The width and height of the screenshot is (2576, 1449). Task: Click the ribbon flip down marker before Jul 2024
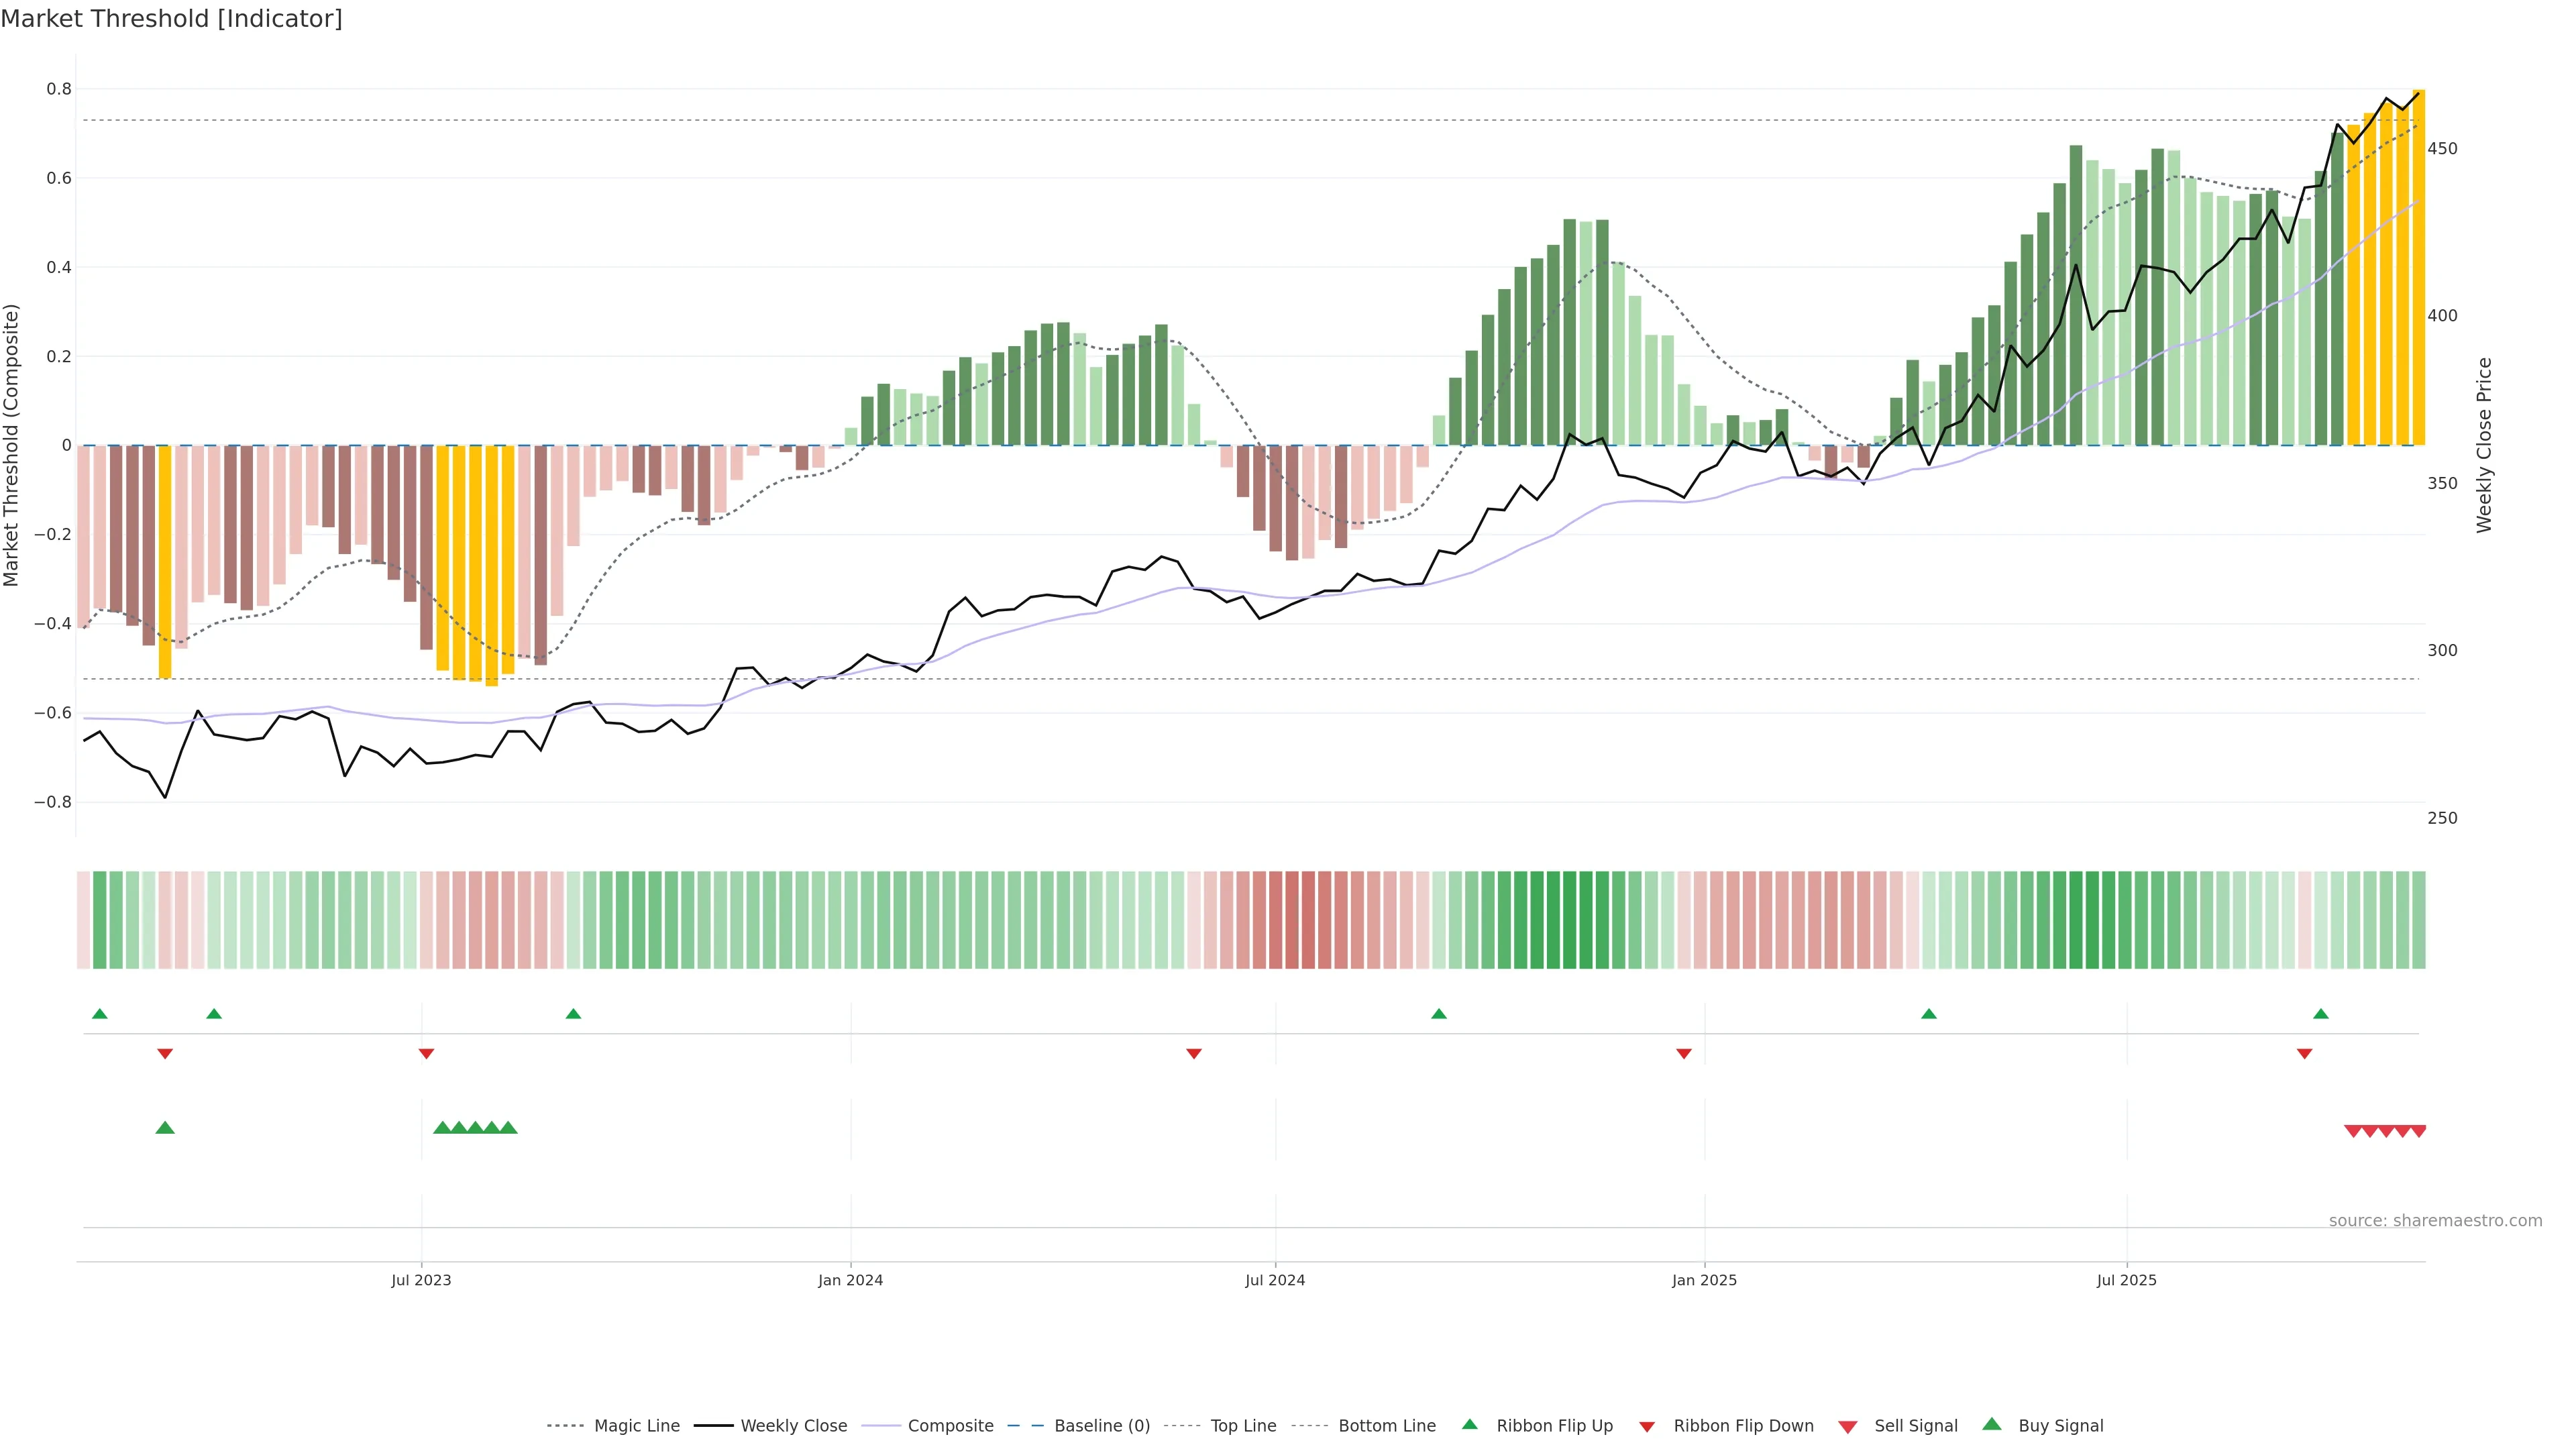(x=1193, y=1054)
